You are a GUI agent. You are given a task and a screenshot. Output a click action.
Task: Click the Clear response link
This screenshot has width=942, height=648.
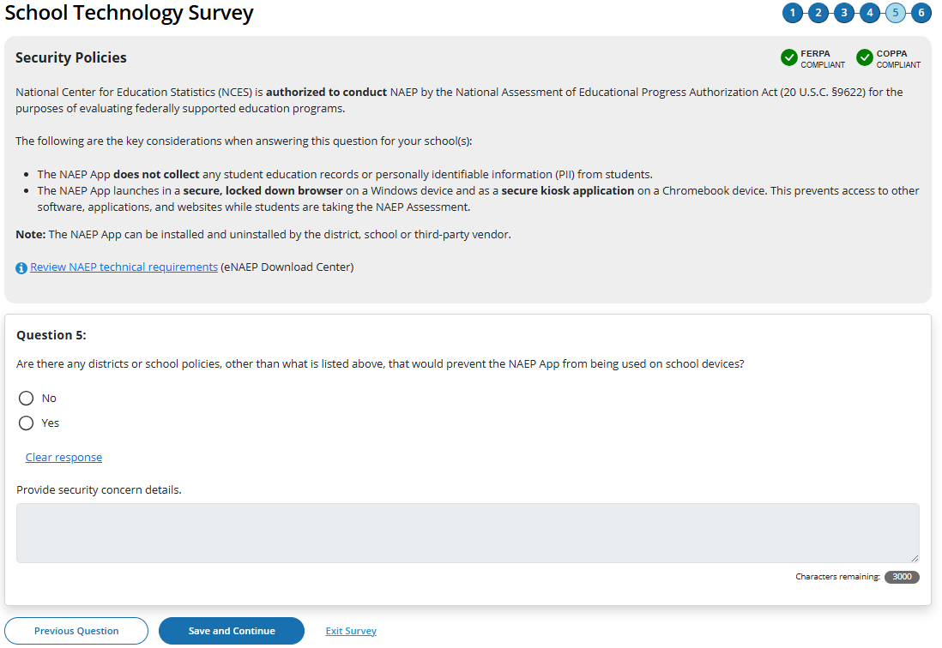tap(63, 458)
